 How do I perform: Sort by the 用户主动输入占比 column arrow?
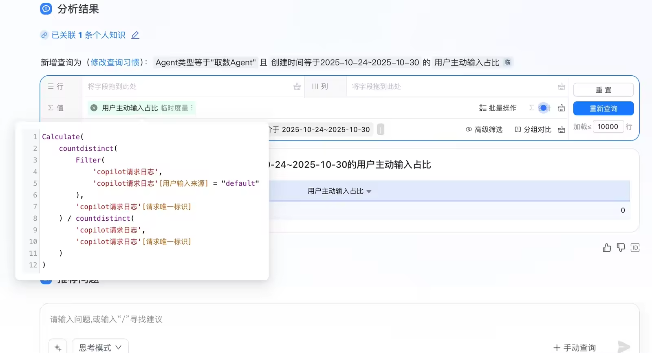369,191
